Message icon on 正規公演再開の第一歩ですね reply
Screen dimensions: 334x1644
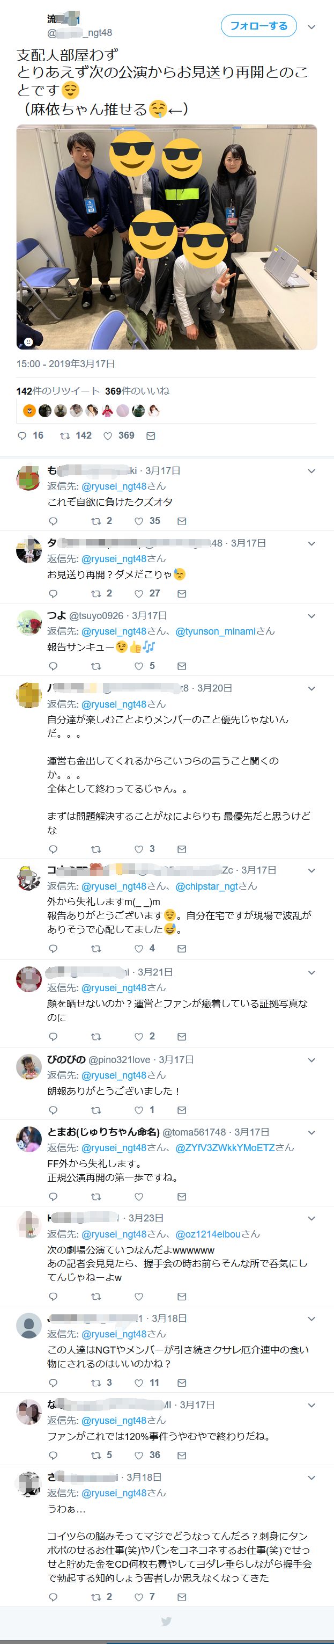(x=182, y=1197)
